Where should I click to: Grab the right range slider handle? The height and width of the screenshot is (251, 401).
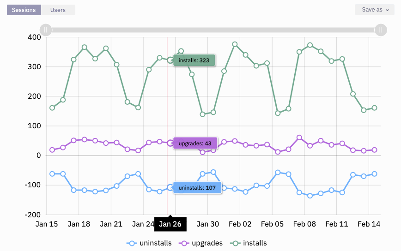tap(380, 30)
